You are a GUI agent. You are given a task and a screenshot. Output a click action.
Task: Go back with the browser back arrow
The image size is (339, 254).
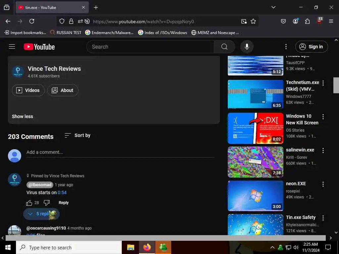click(x=8, y=21)
